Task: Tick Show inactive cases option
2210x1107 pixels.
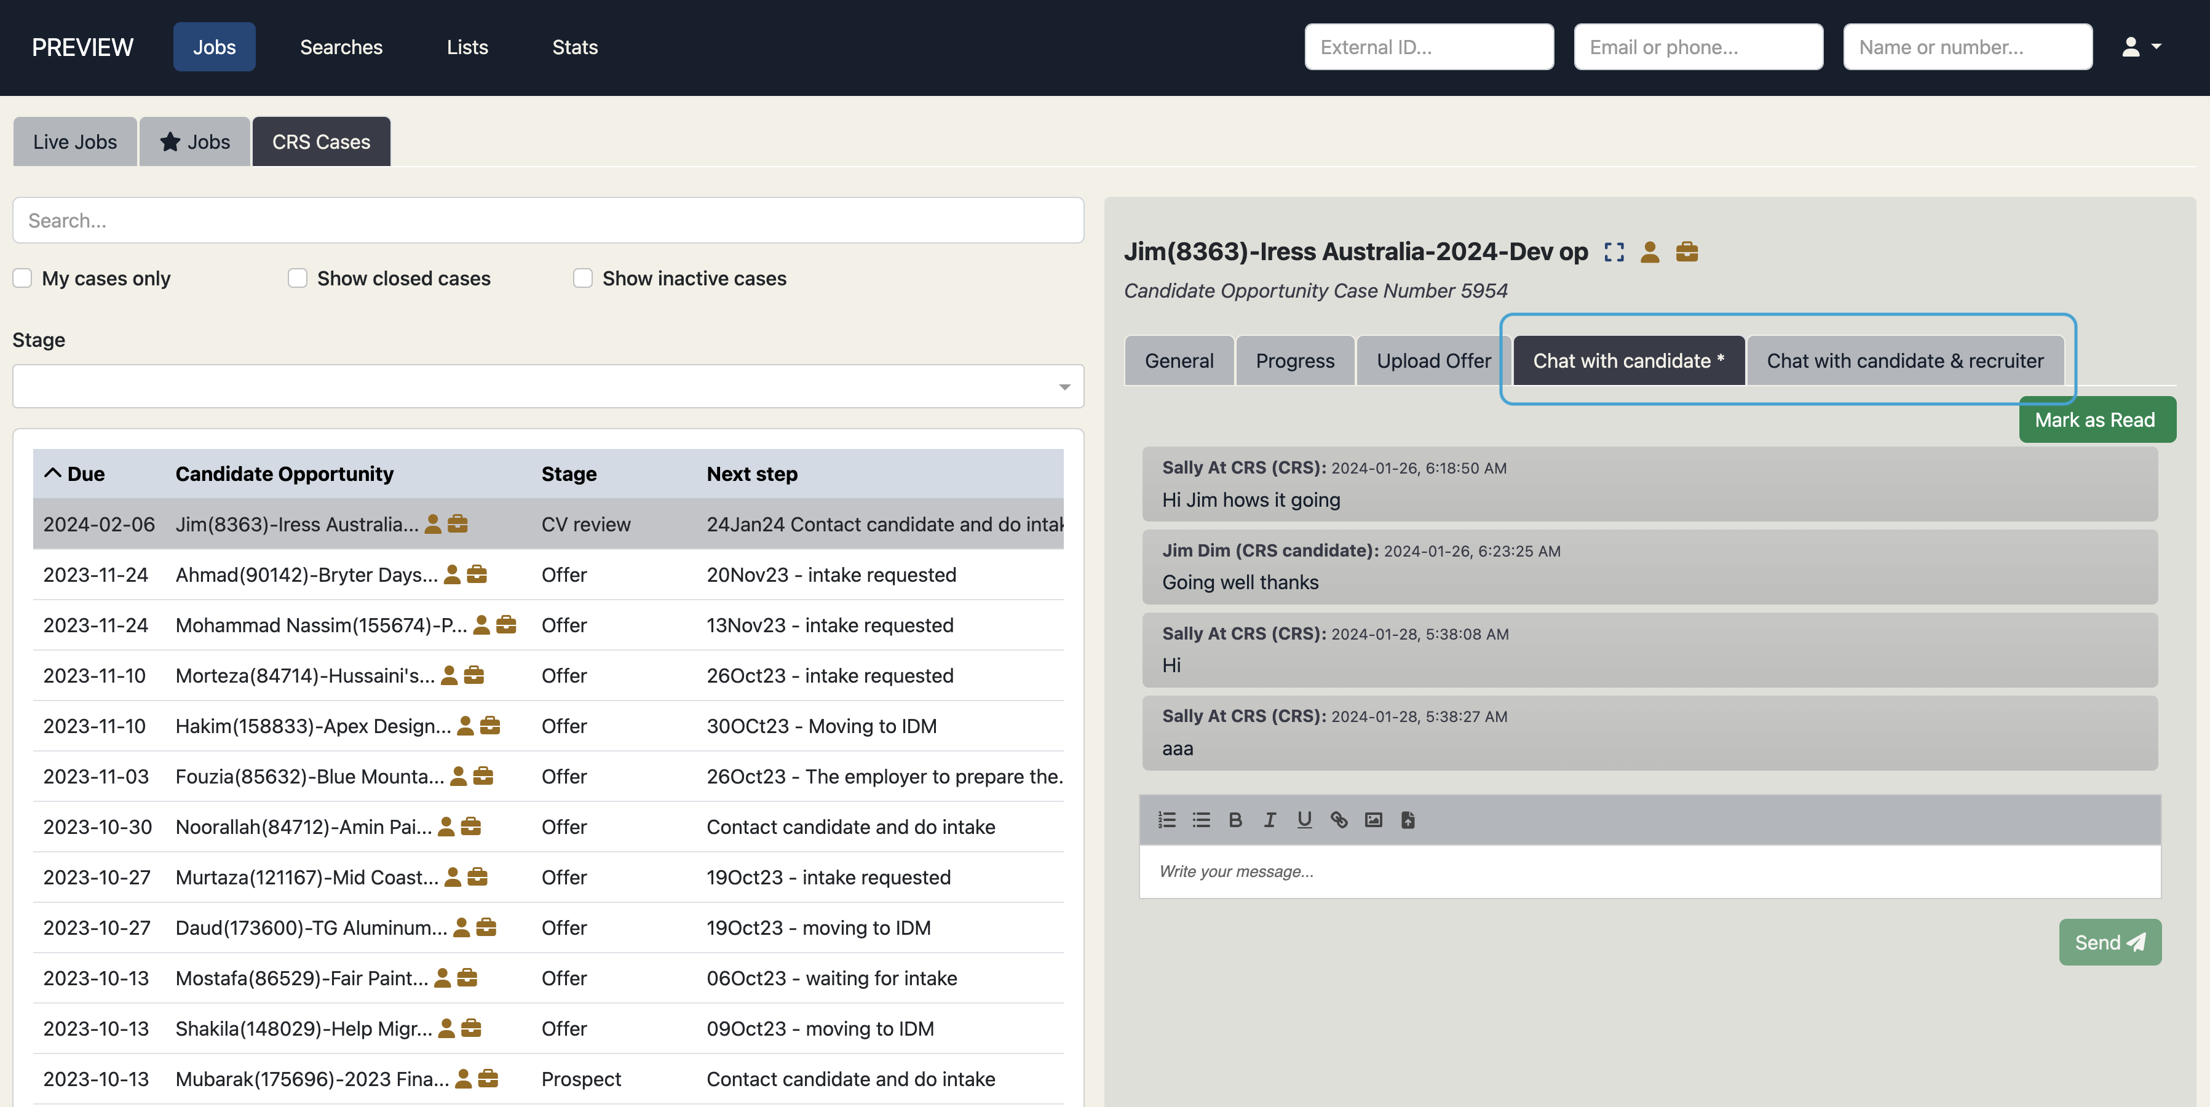Action: tap(582, 278)
